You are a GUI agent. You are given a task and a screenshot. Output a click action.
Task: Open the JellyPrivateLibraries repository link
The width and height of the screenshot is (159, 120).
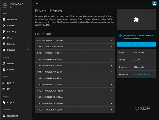(142, 74)
